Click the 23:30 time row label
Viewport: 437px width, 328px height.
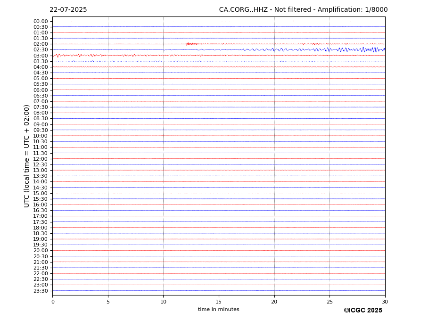pos(41,291)
